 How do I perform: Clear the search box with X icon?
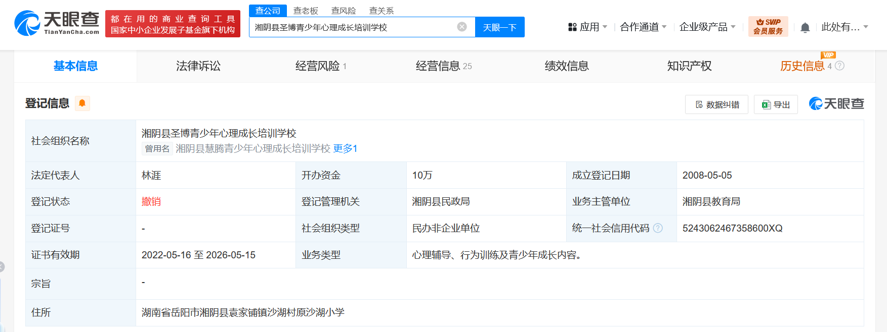tap(461, 27)
